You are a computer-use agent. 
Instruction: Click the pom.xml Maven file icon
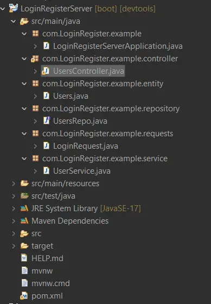tap(24, 296)
